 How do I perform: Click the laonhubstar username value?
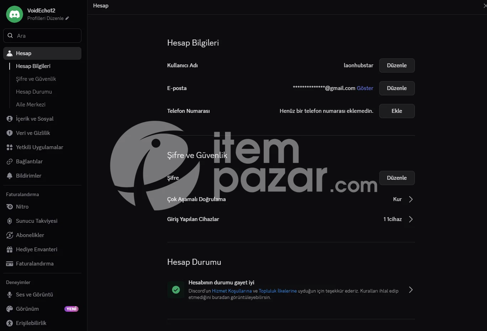358,65
